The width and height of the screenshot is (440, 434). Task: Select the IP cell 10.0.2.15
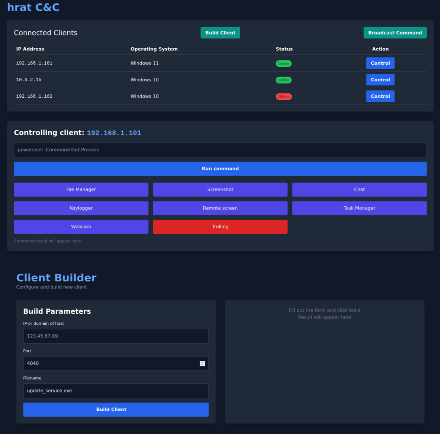29,80
